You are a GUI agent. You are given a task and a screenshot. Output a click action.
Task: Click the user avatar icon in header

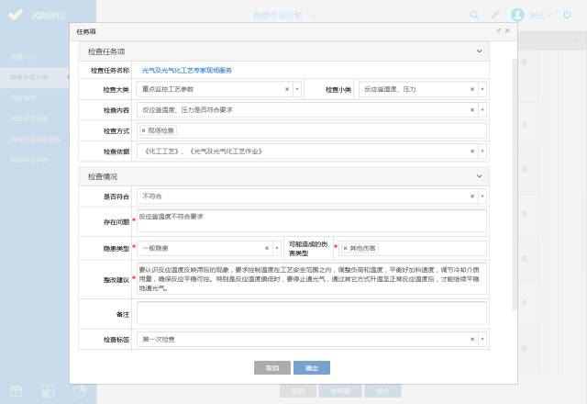point(518,15)
